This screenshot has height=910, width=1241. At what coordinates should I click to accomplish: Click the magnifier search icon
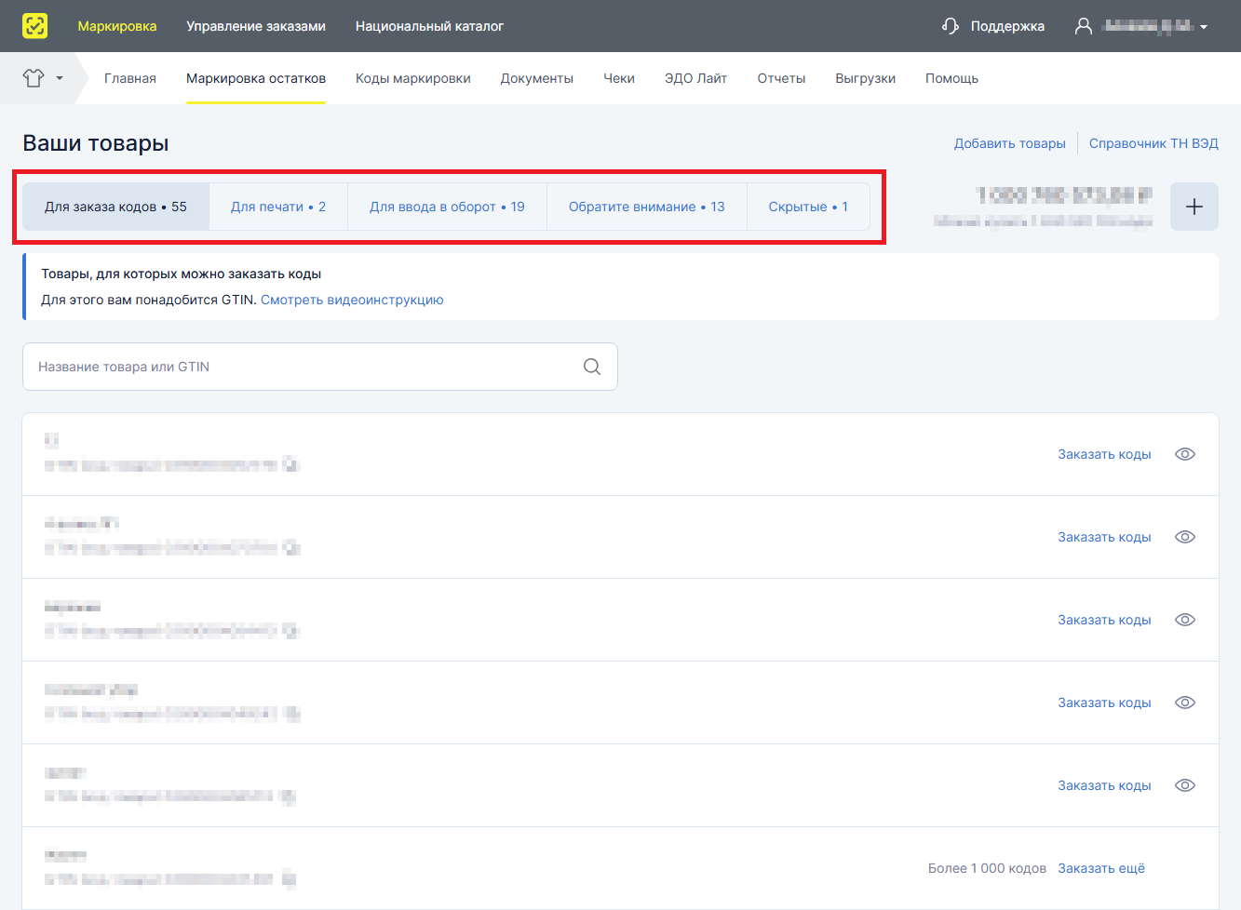coord(592,367)
